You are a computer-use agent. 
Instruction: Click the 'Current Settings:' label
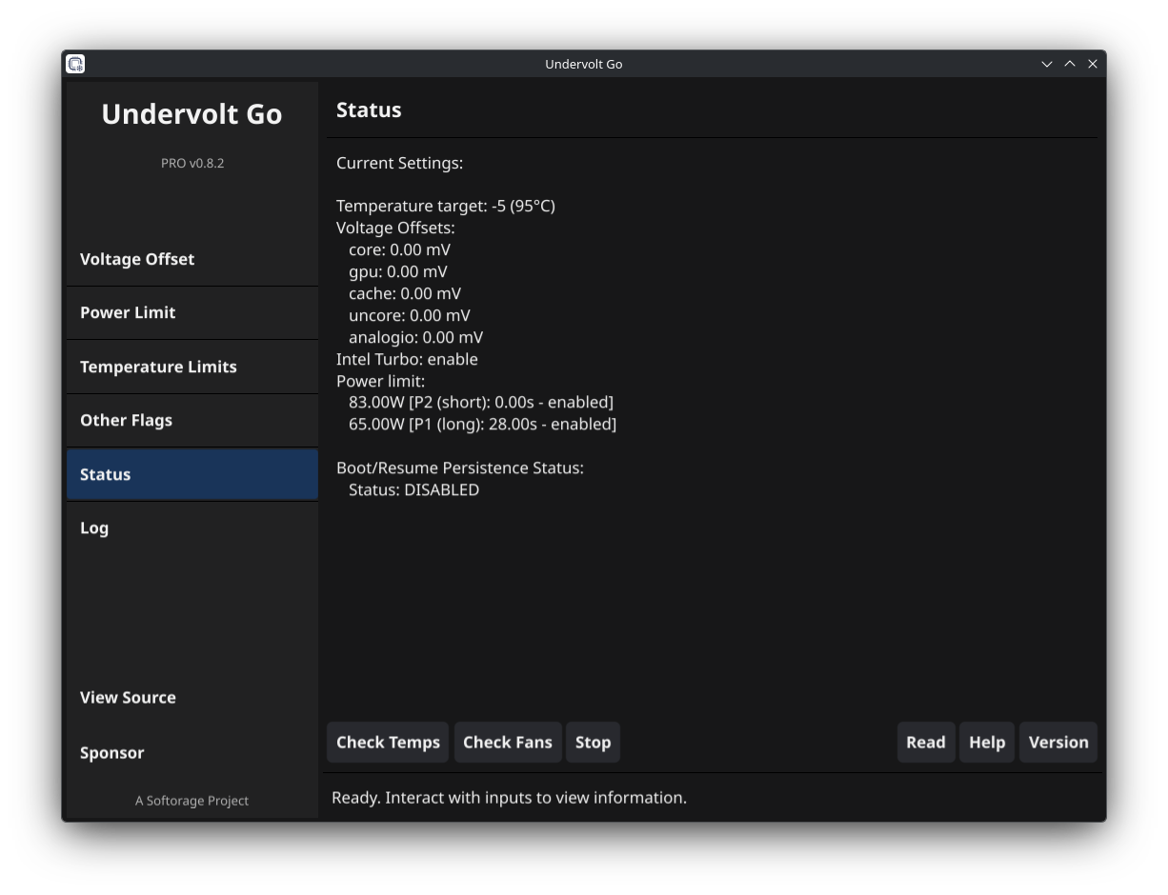click(399, 163)
